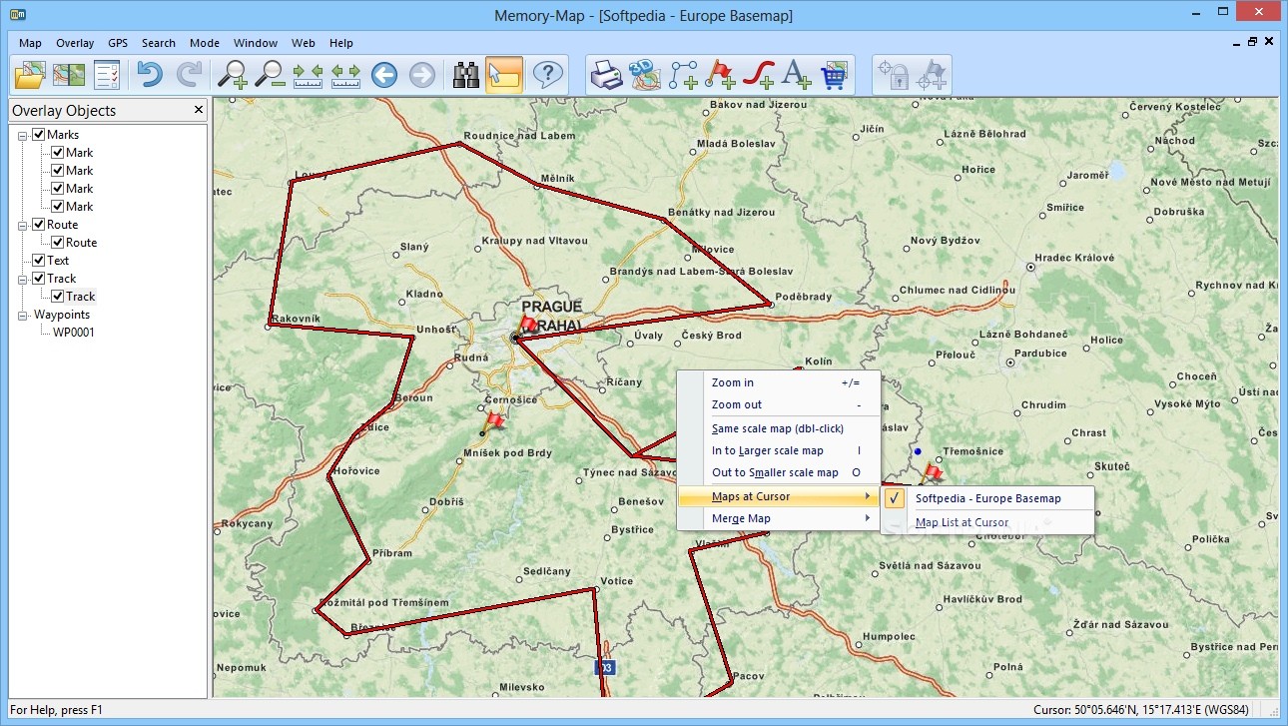Uncheck the Route group checkbox

(x=39, y=225)
